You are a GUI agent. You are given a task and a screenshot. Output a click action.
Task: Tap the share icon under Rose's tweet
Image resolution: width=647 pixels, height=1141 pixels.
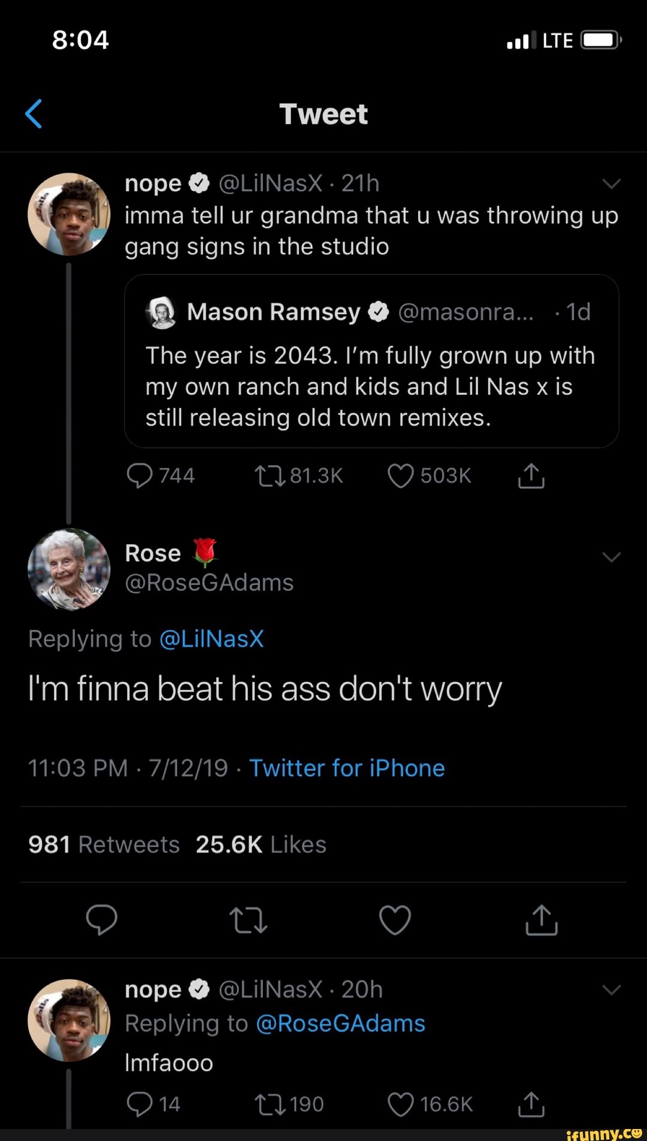[540, 921]
